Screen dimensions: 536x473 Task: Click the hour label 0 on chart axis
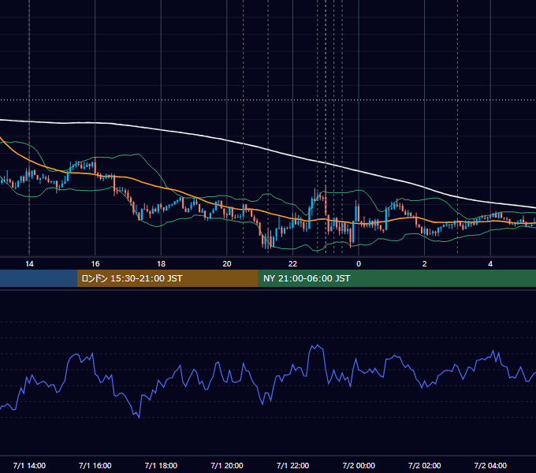359,264
